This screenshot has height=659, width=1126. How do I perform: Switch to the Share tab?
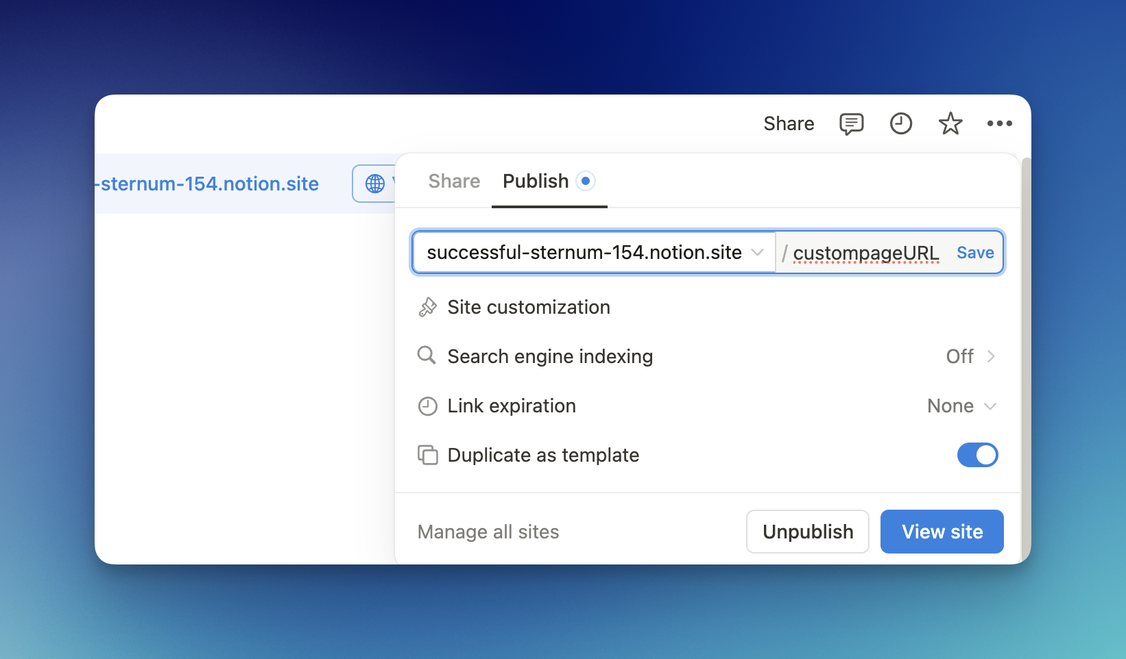[x=454, y=181]
